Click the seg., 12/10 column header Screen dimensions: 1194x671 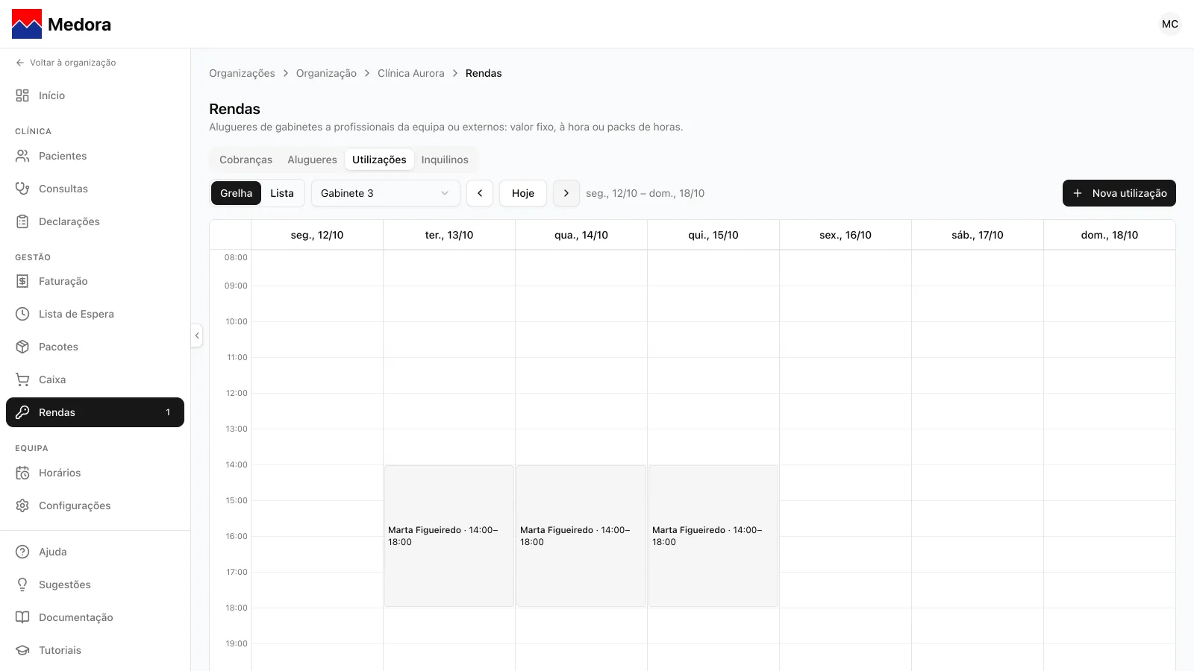(317, 235)
